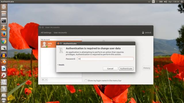Launch Google Chrome from the launcher
Image resolution: width=184 pixels, height=103 pixels.
[4, 41]
